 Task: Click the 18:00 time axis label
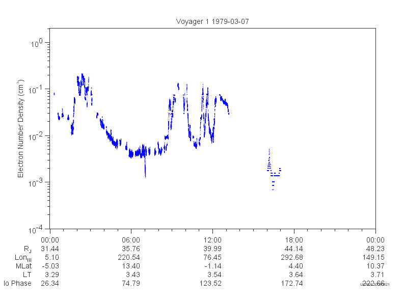(x=294, y=240)
